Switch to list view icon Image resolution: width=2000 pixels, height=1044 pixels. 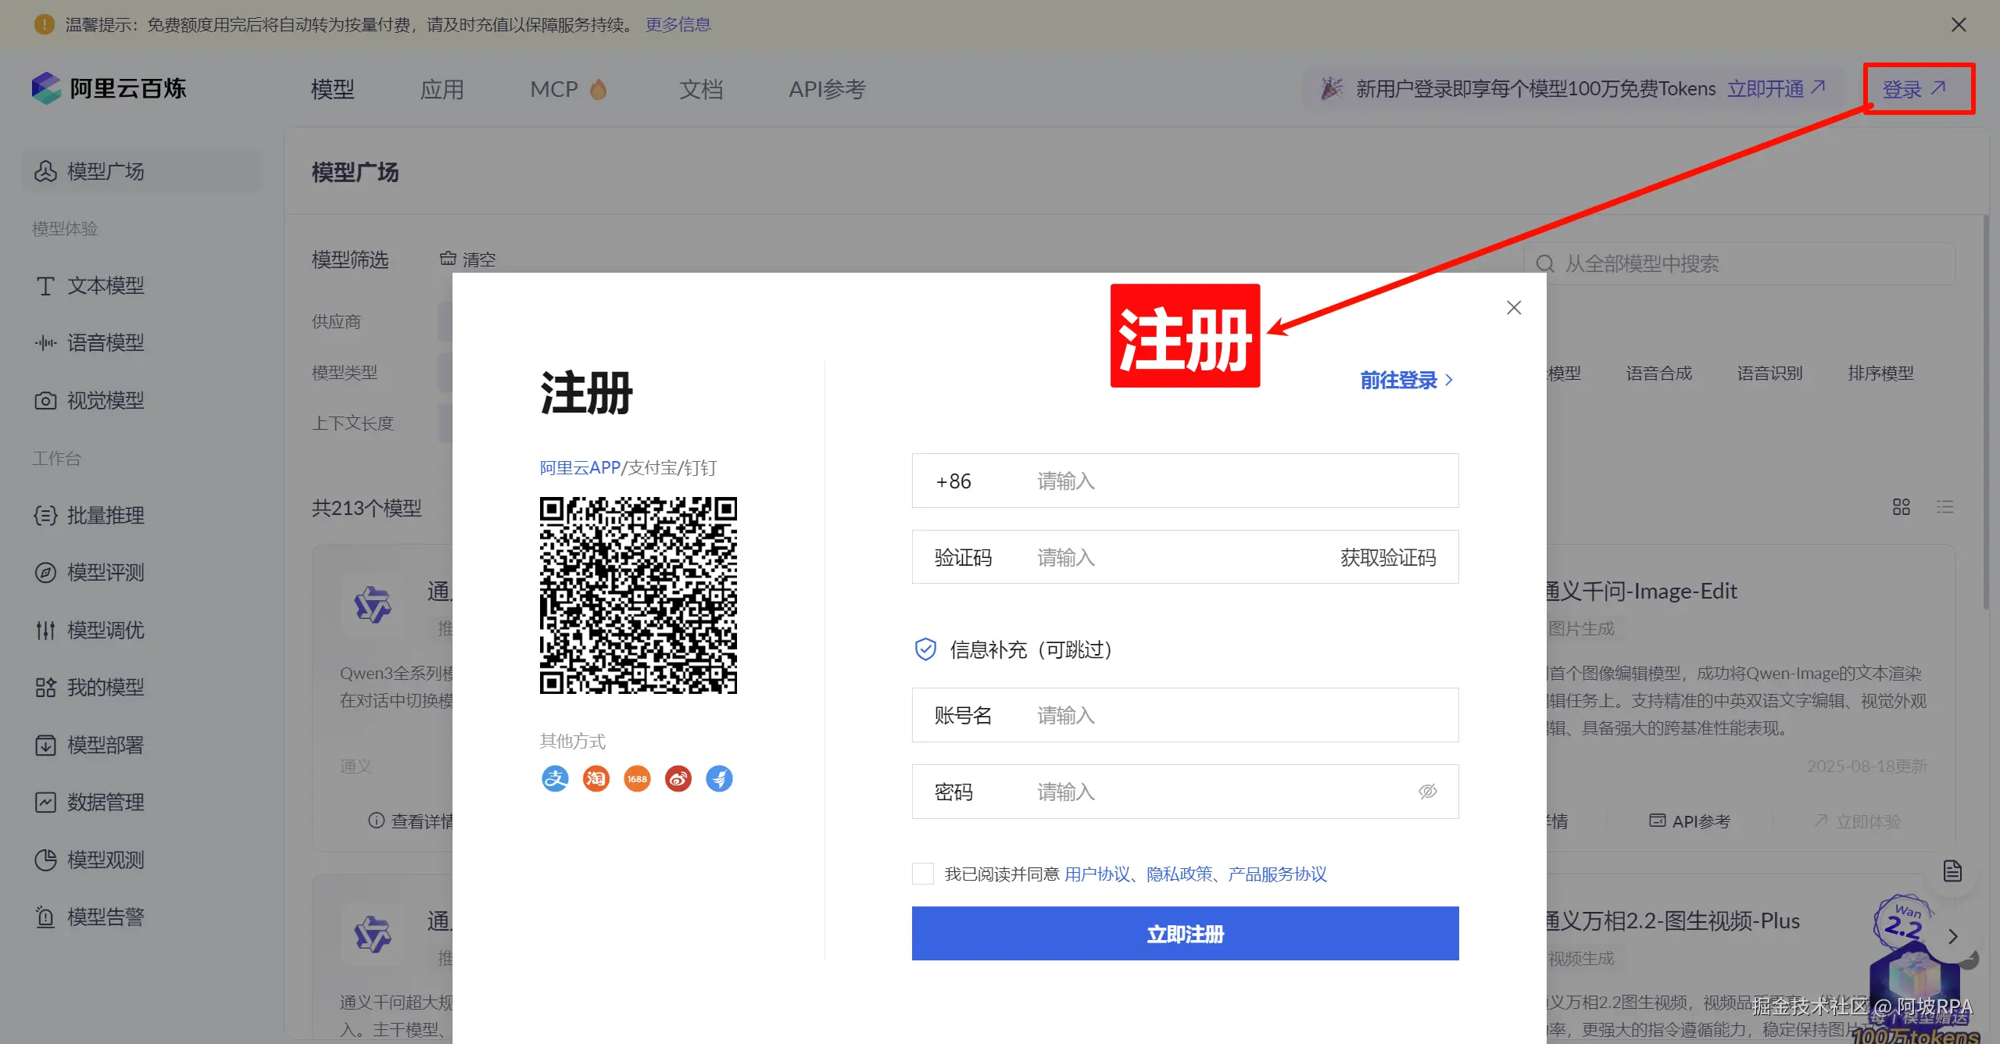pos(1945,507)
